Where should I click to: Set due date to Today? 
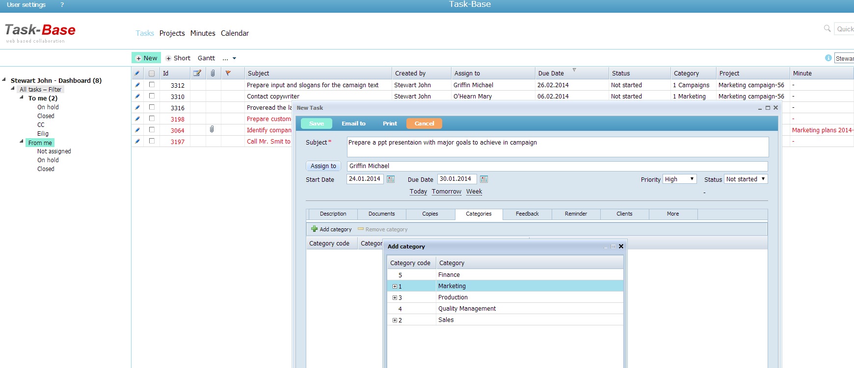point(418,192)
